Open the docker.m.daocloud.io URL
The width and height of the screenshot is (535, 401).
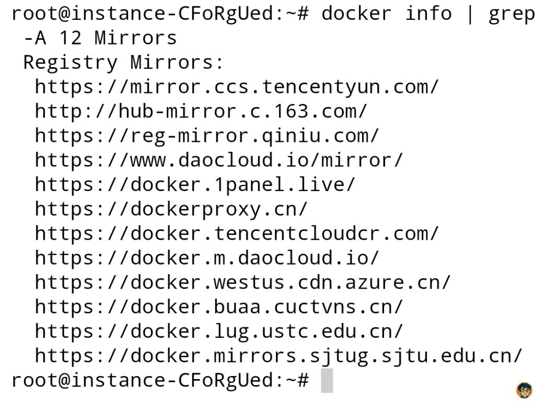tap(207, 258)
